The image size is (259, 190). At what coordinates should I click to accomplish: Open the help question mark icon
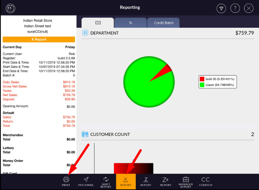pos(235,8)
